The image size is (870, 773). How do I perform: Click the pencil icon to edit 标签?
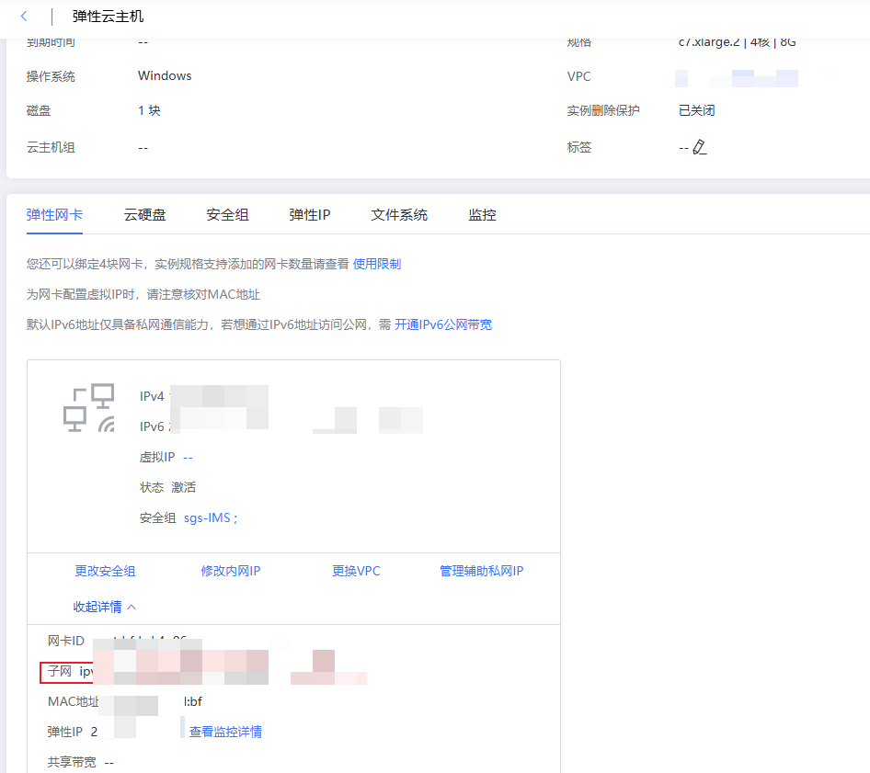coord(700,147)
